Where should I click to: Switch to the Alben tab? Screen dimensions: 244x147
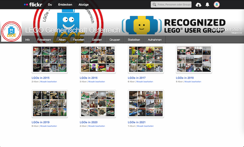(62, 40)
